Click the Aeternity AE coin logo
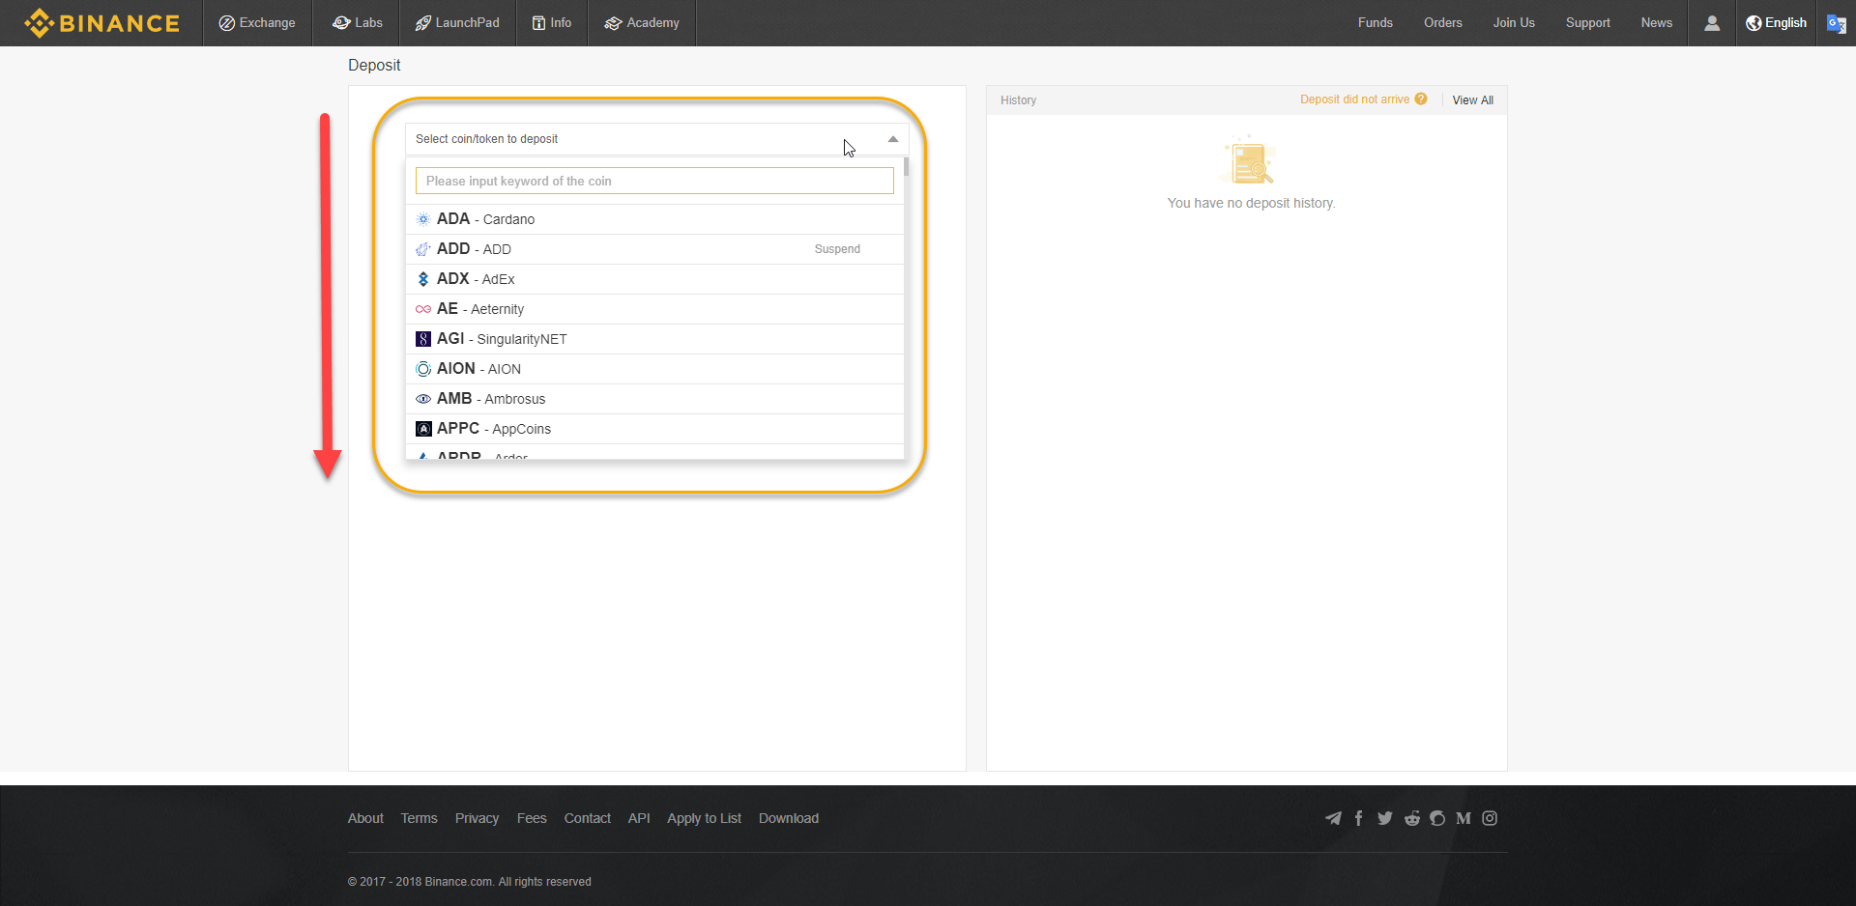This screenshot has width=1856, height=906. tap(423, 309)
